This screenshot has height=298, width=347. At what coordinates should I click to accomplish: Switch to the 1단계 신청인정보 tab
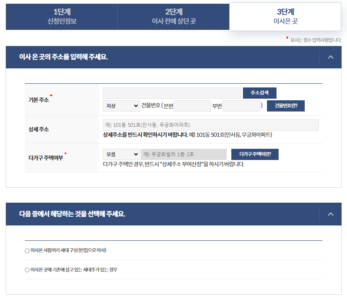coord(61,16)
